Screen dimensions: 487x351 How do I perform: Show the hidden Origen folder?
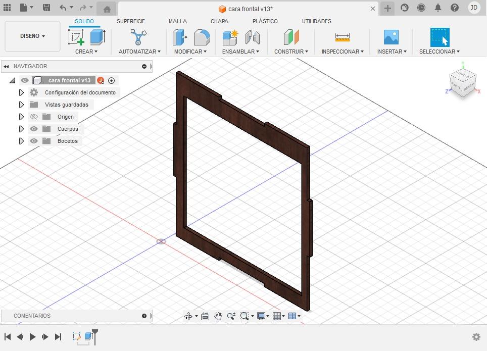point(33,117)
